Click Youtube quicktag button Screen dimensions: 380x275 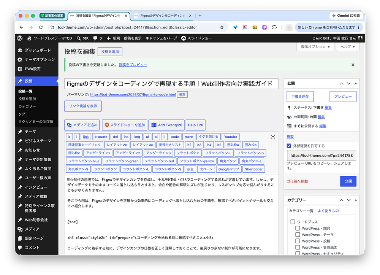pos(231,137)
